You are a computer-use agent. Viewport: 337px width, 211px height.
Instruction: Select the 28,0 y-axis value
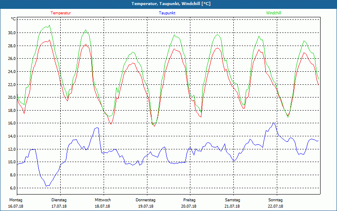pyautogui.click(x=12, y=46)
